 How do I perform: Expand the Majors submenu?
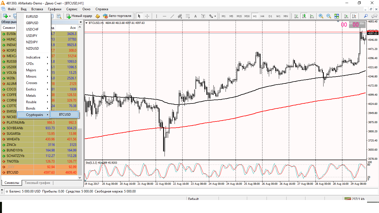pos(34,70)
